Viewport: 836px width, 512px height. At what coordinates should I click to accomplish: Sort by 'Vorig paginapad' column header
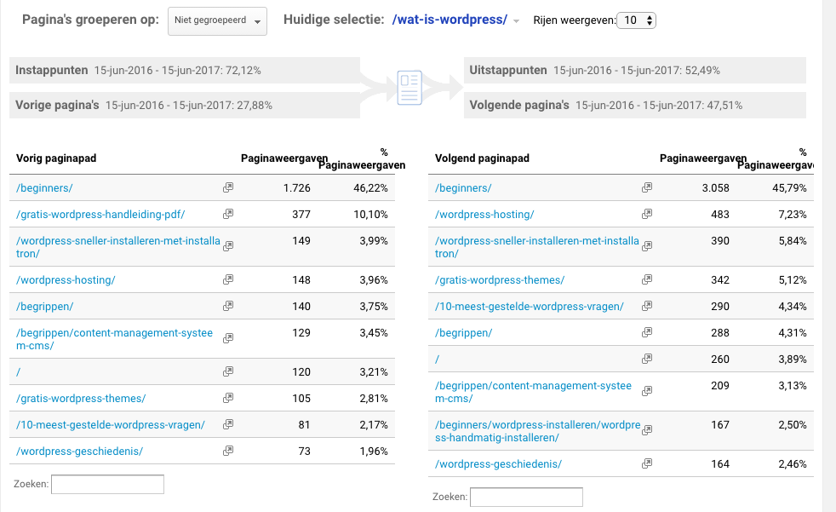[56, 158]
